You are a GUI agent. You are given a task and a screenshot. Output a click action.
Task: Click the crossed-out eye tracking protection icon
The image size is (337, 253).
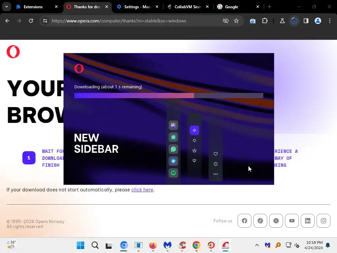(225, 21)
